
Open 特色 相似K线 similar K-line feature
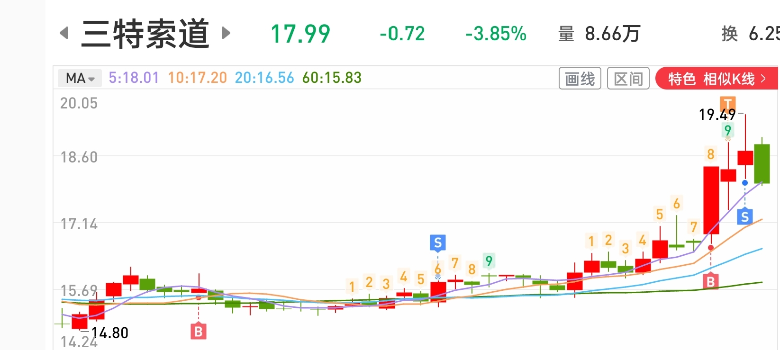(x=717, y=79)
